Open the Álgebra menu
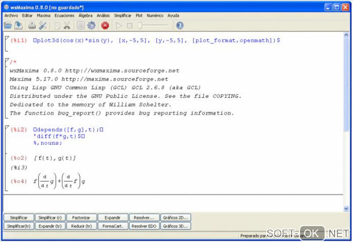 pyautogui.click(x=85, y=16)
